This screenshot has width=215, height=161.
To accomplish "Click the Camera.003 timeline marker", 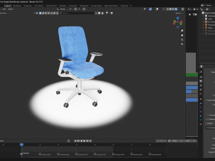I will tap(82, 154).
